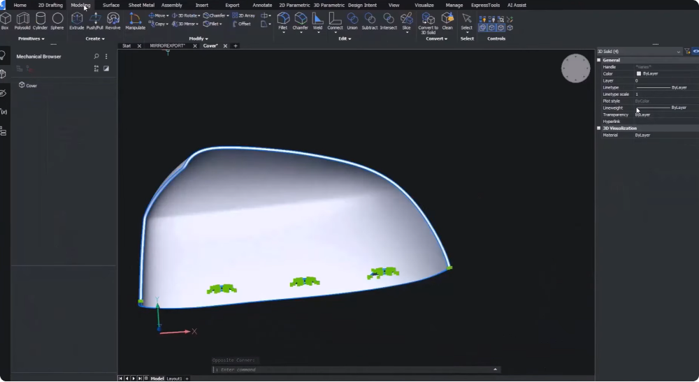The image size is (699, 382).
Task: Toggle the contrast icon in Mechanical Browser
Action: pyautogui.click(x=106, y=68)
